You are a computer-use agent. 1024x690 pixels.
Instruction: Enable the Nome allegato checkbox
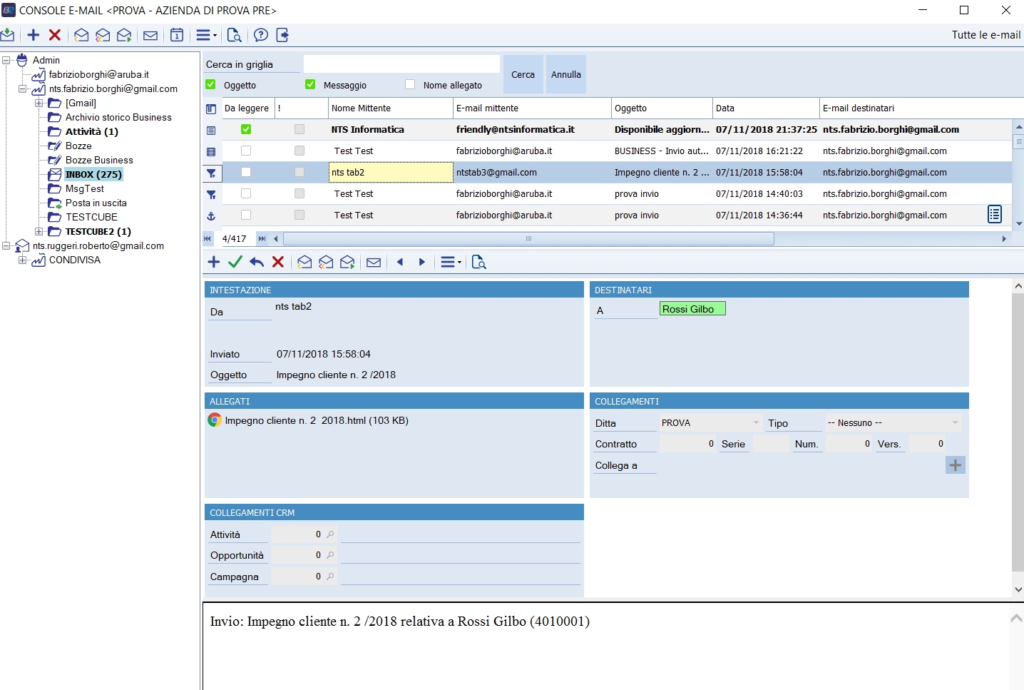point(410,85)
